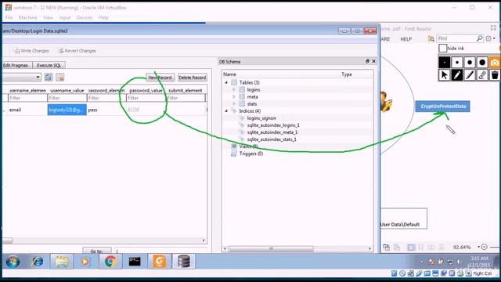This screenshot has width=501, height=282.
Task: Select Foxit single page view icon
Action: 411,248
